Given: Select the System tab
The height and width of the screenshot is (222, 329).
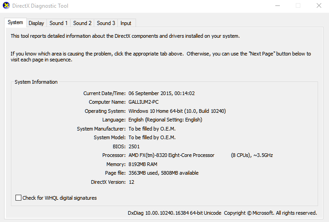Looking at the screenshot, I should 15,22.
